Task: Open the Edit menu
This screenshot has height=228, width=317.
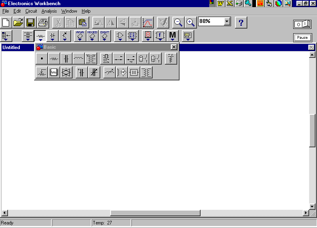Action: tap(17, 11)
